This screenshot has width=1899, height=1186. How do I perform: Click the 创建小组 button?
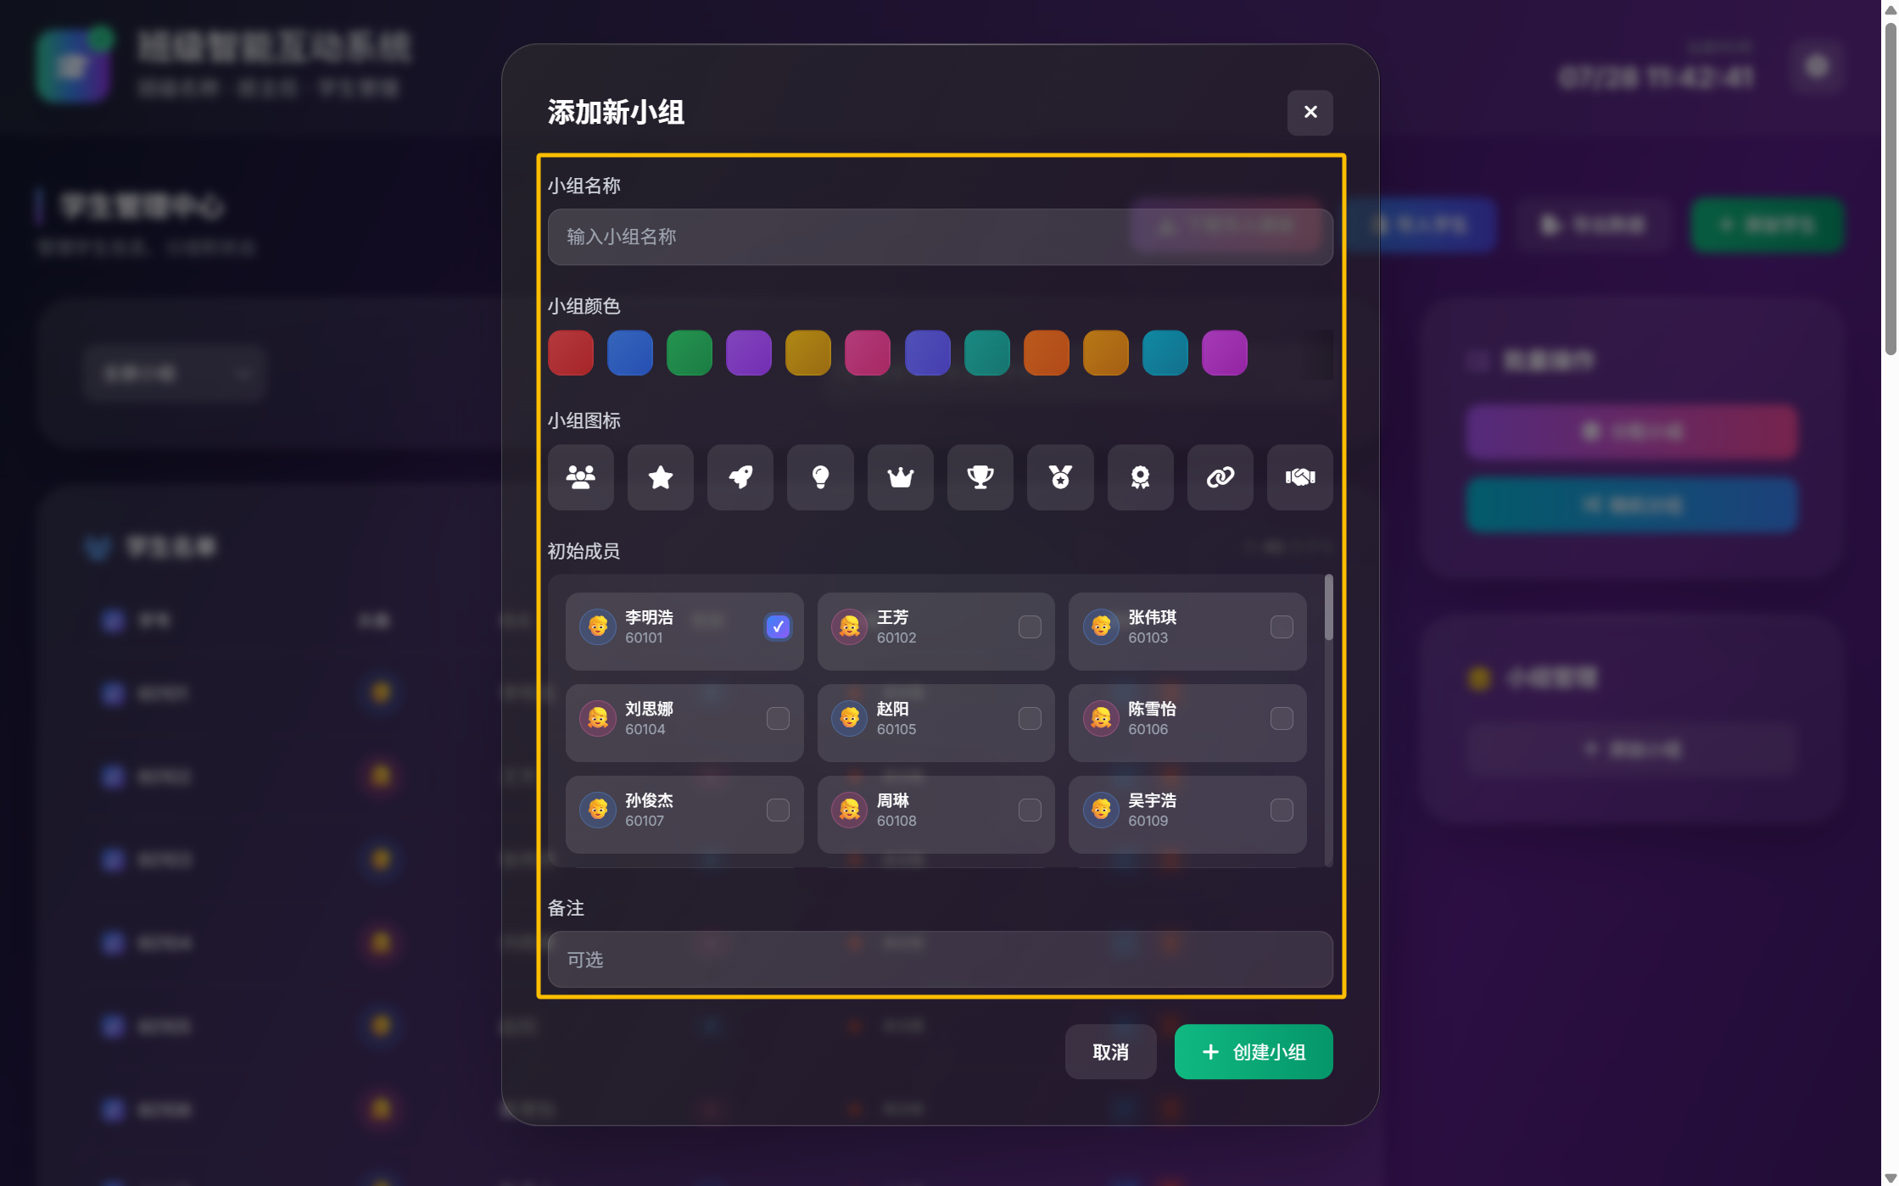click(x=1253, y=1051)
